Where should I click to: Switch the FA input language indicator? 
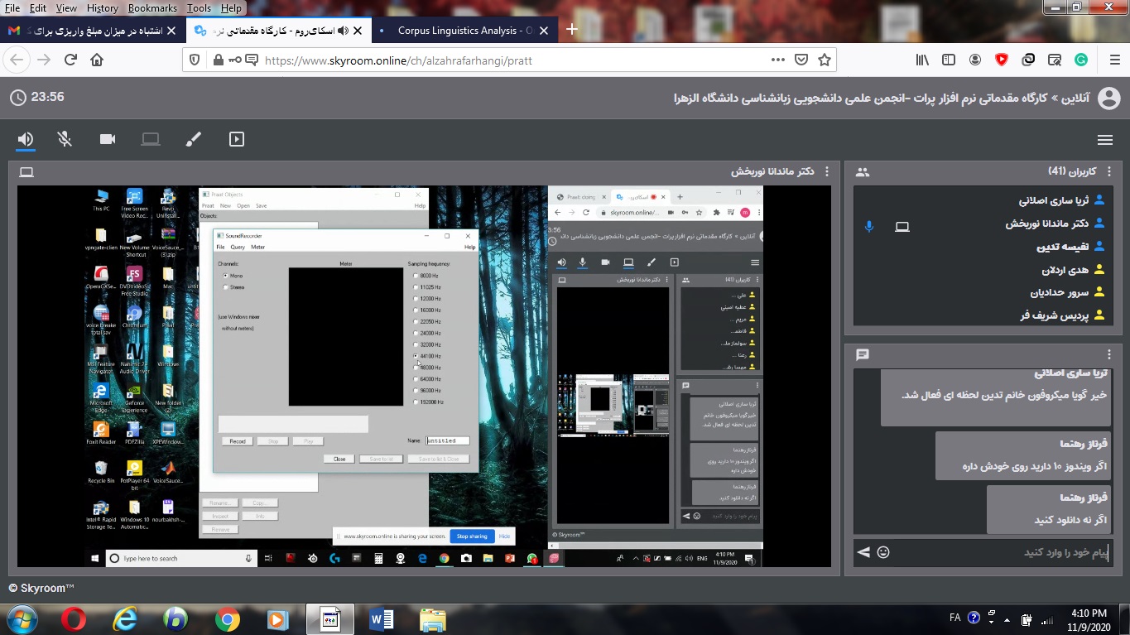click(954, 618)
